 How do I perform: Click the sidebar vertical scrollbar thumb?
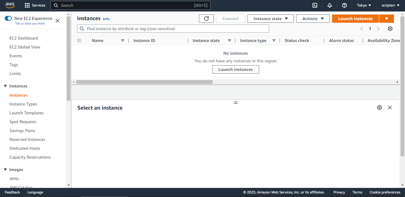[x=69, y=58]
